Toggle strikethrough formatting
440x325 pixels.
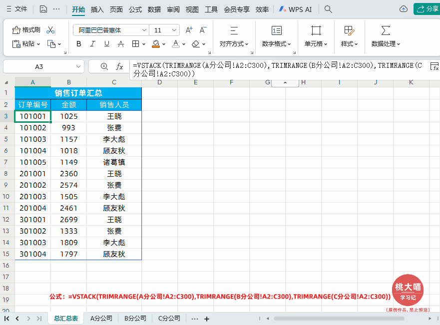tap(121, 44)
